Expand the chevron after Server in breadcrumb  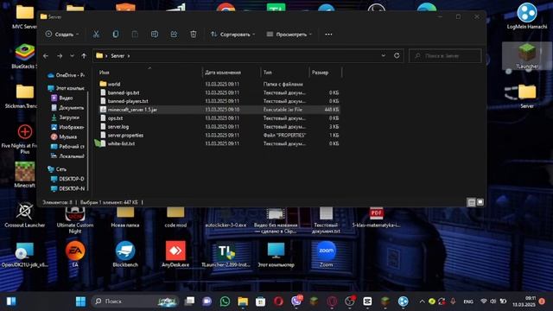tap(129, 55)
